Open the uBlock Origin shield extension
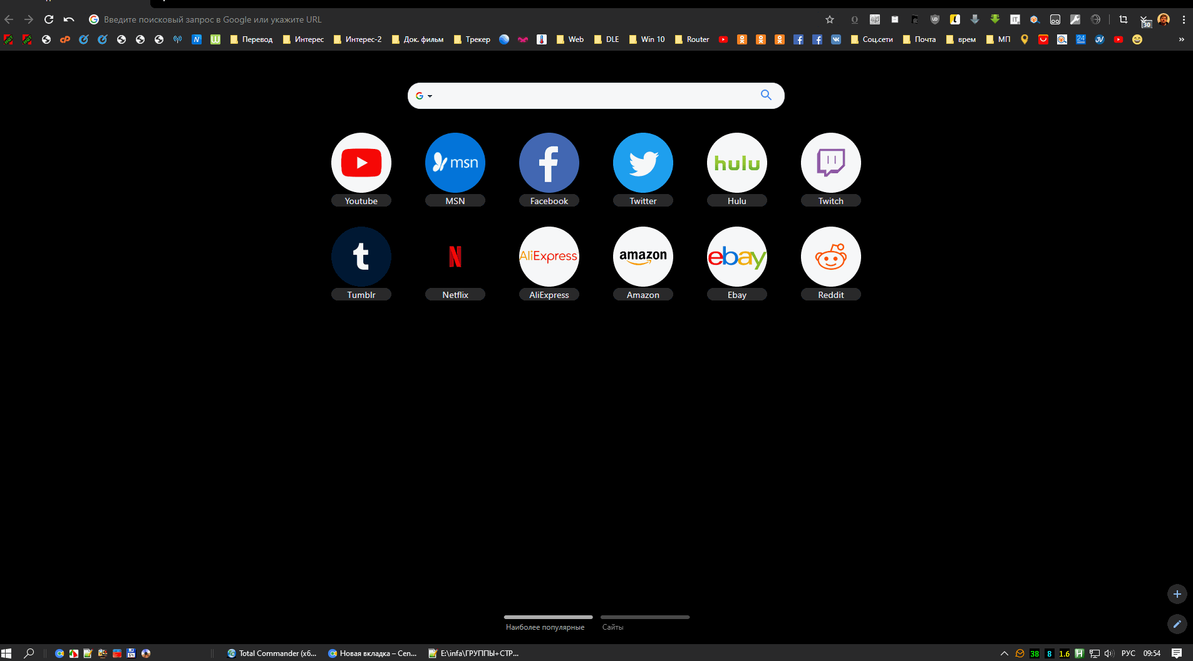 click(935, 19)
